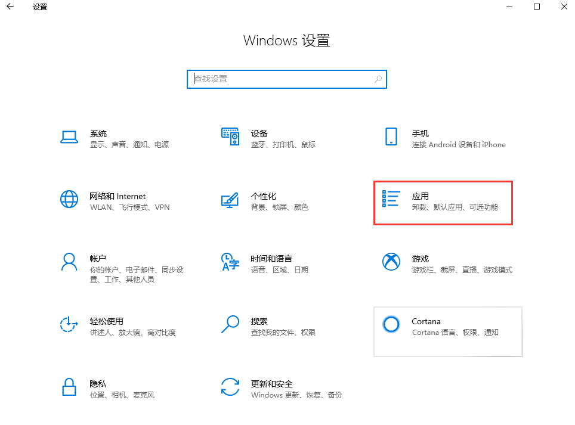Open 系统 settings title
This screenshot has width=575, height=425.
(x=98, y=134)
